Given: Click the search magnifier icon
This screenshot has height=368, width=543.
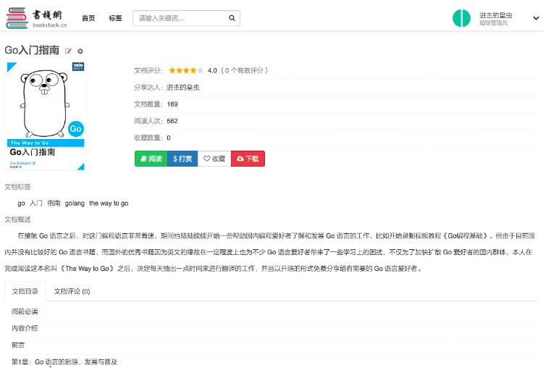Looking at the screenshot, I should pos(231,18).
